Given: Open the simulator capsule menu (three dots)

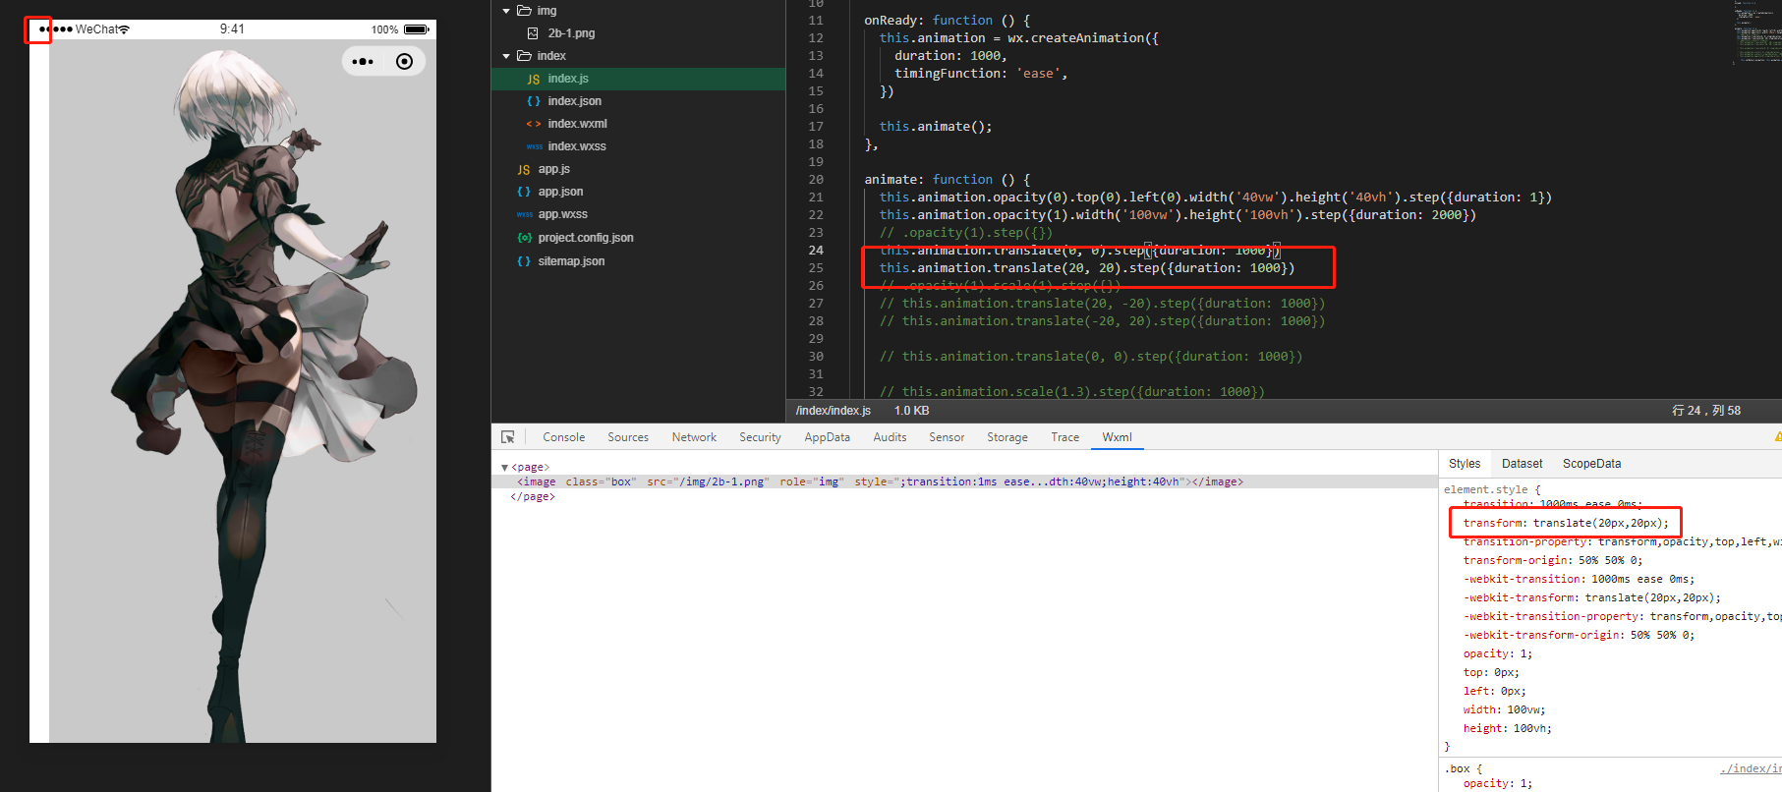Looking at the screenshot, I should pos(363,62).
